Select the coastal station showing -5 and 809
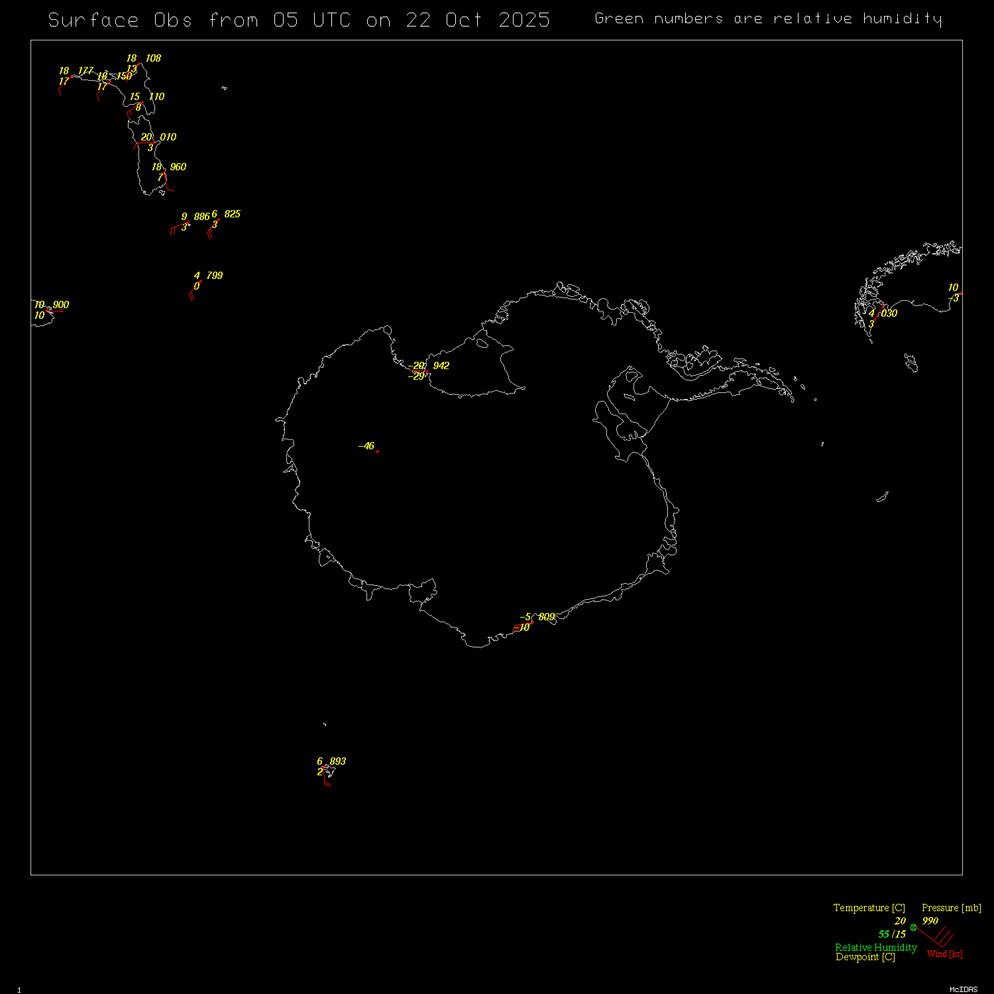This screenshot has height=994, width=994. click(x=531, y=622)
